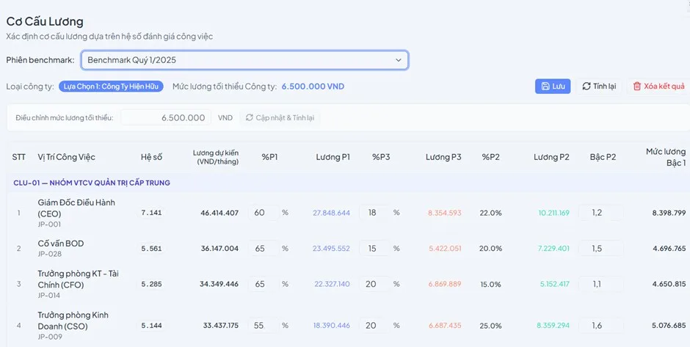This screenshot has height=347, width=690.
Task: Click the %P3 field with value 15 for Cố vấn BOD
Action: [375, 249]
